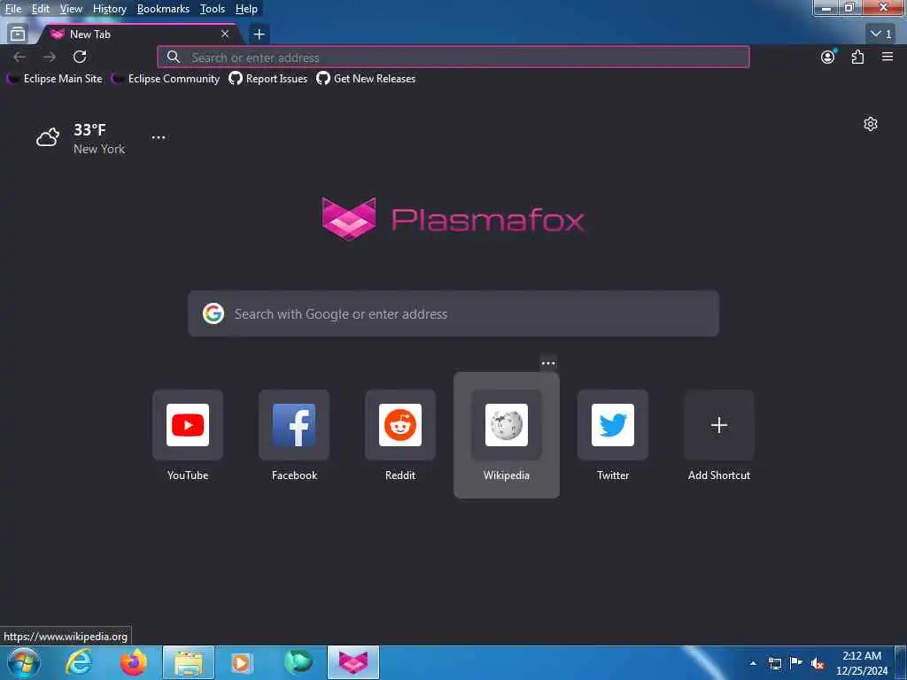Open the account profile icon
Screen dimensions: 907x680
point(828,57)
